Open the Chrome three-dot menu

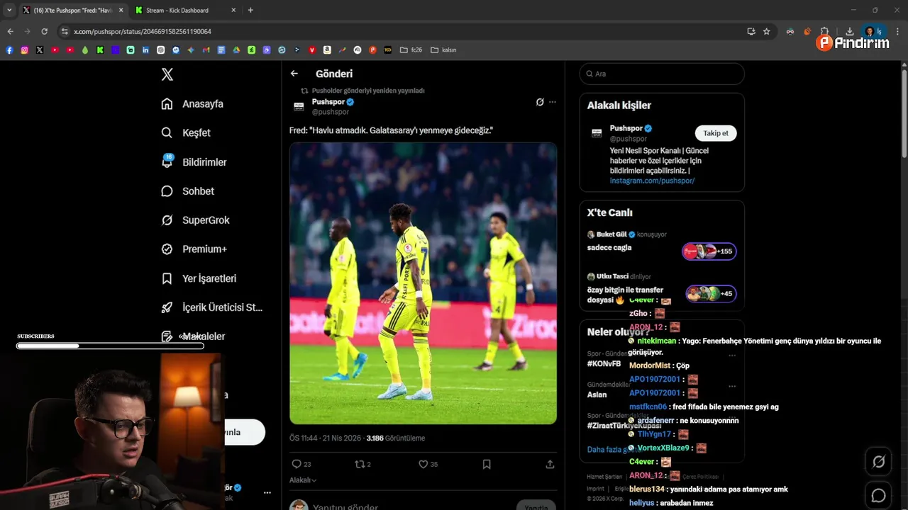[x=897, y=31]
